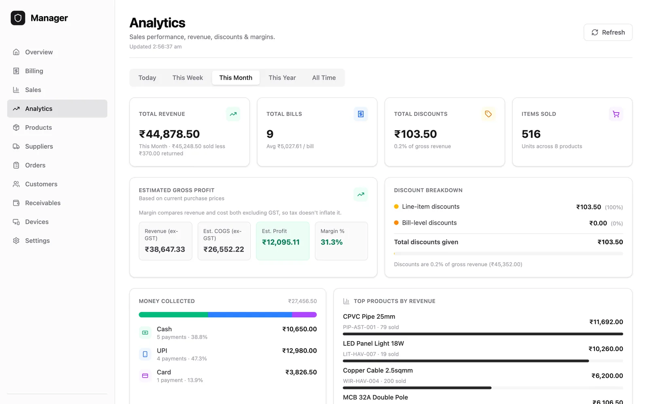Click the Total Revenue trend icon
Image resolution: width=647 pixels, height=404 pixels.
[x=233, y=114]
